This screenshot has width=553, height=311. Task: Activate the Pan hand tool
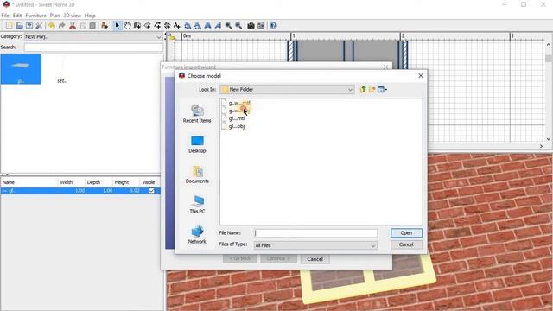click(127, 26)
